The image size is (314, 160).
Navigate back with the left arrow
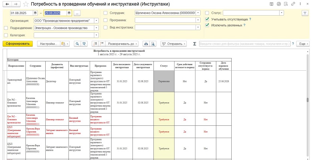point(7,4)
